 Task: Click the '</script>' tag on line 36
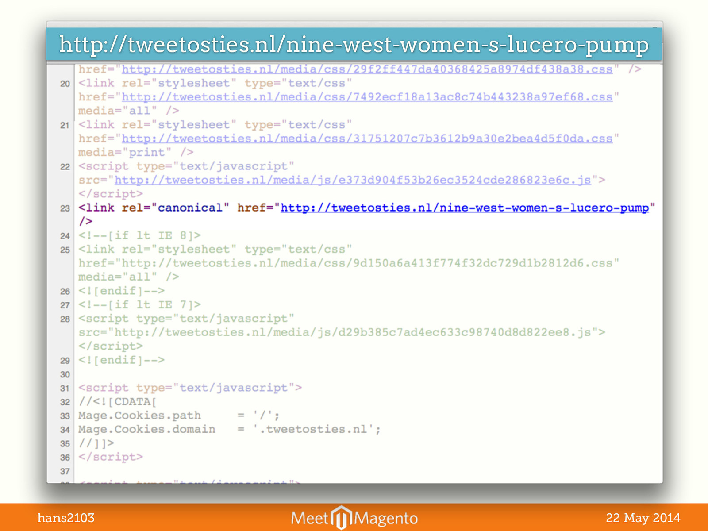point(111,457)
